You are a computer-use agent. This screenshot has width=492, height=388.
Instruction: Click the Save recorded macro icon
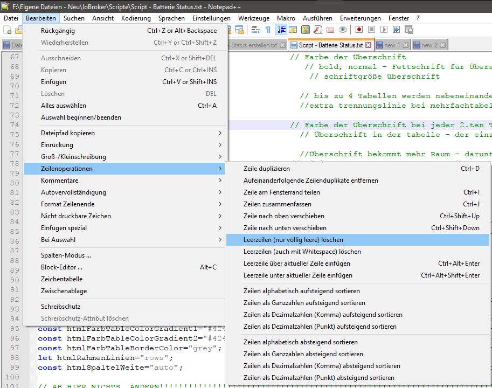point(409,30)
